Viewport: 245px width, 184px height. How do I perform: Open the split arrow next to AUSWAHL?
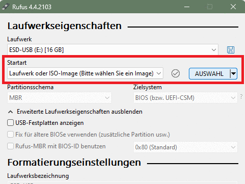click(x=234, y=74)
